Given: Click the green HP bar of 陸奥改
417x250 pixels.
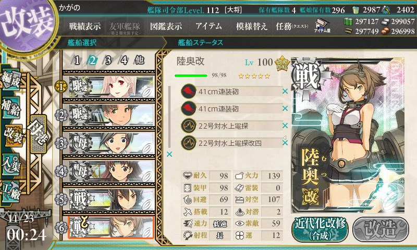Looking at the screenshot, I should pyautogui.click(x=191, y=76).
